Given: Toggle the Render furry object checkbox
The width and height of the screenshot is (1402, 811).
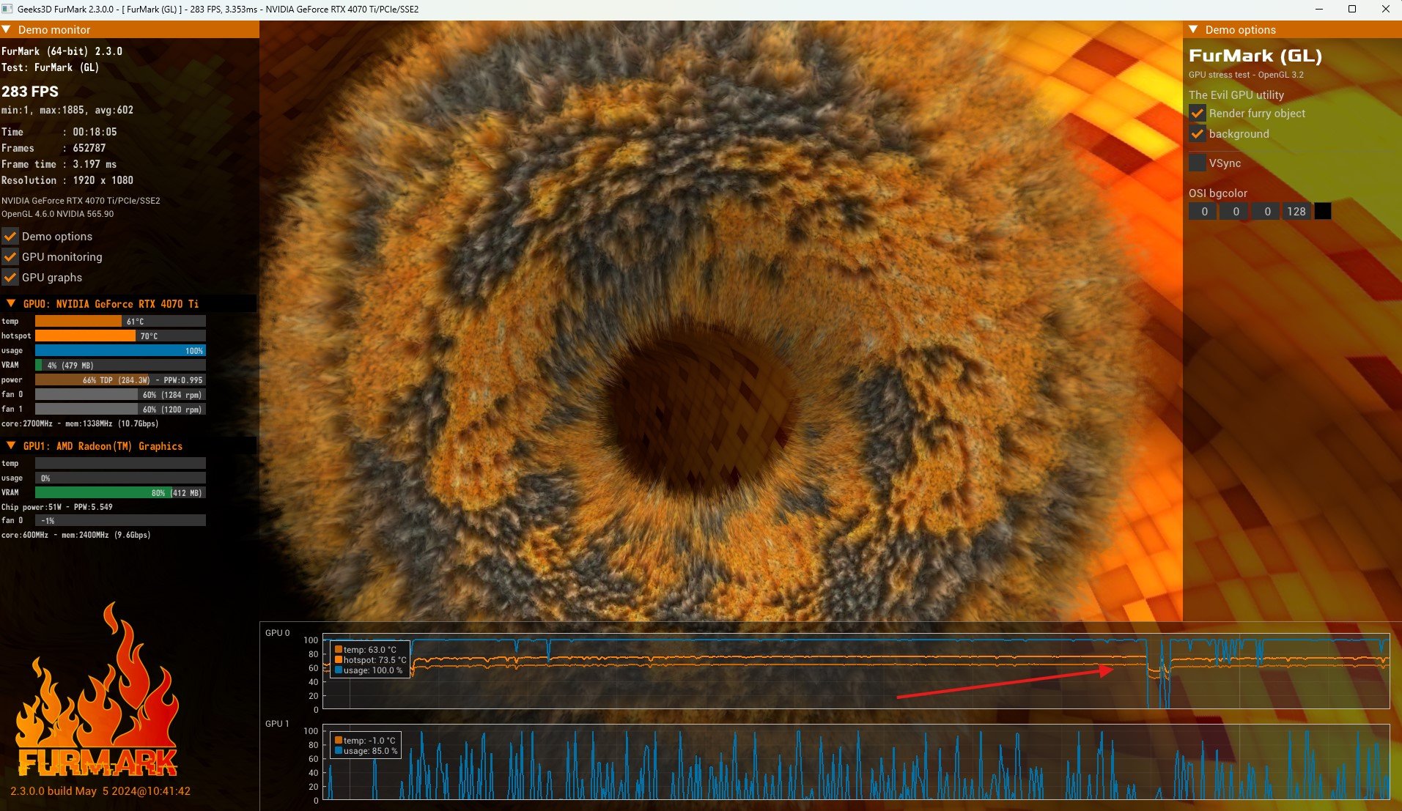Looking at the screenshot, I should pos(1197,114).
